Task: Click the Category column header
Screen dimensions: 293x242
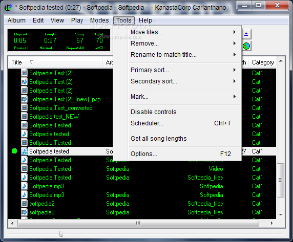Action: pyautogui.click(x=263, y=62)
